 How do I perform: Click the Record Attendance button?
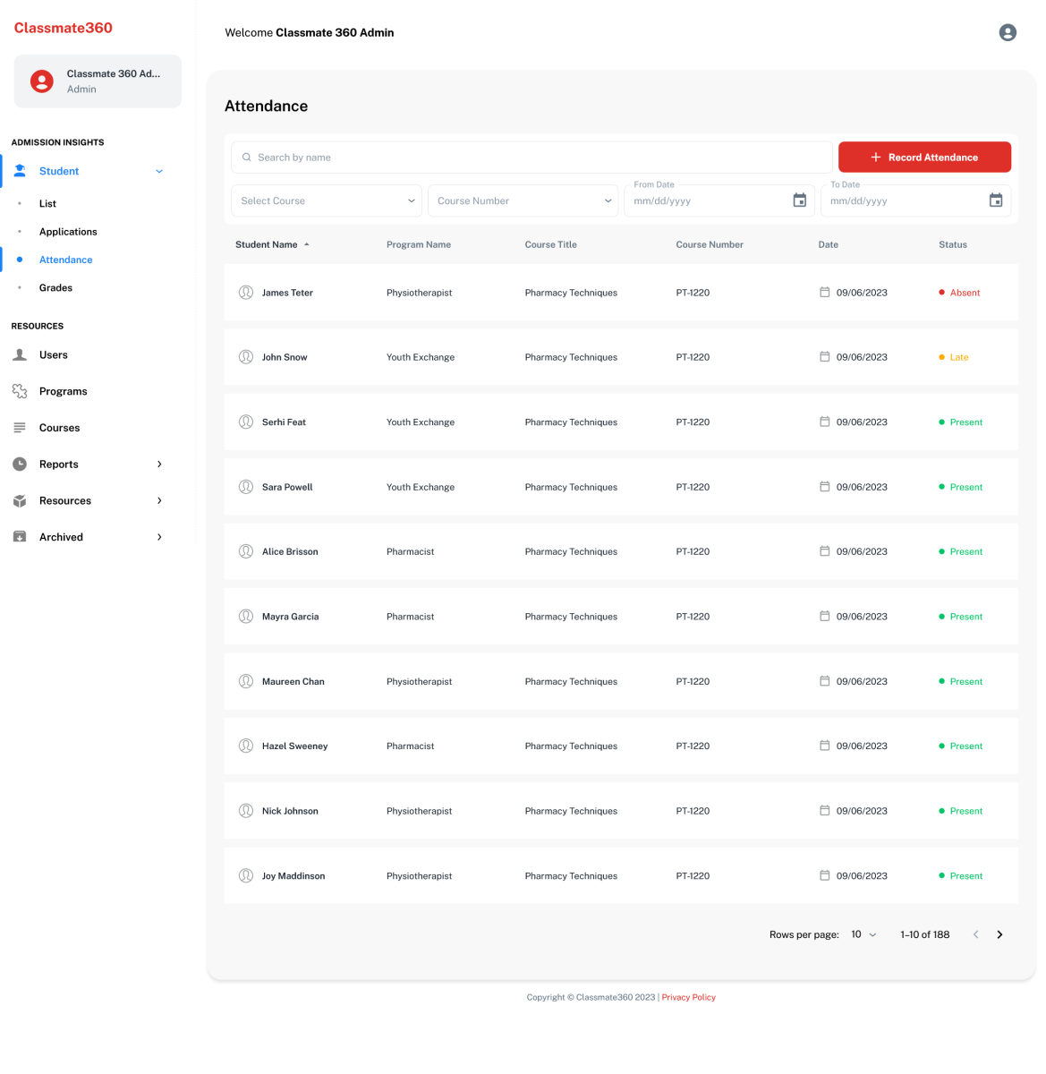pos(924,158)
